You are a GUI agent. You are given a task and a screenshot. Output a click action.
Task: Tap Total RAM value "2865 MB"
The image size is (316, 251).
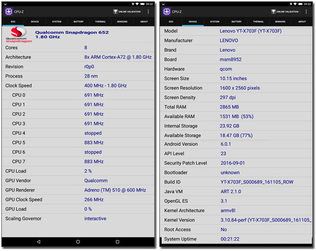coord(229,107)
